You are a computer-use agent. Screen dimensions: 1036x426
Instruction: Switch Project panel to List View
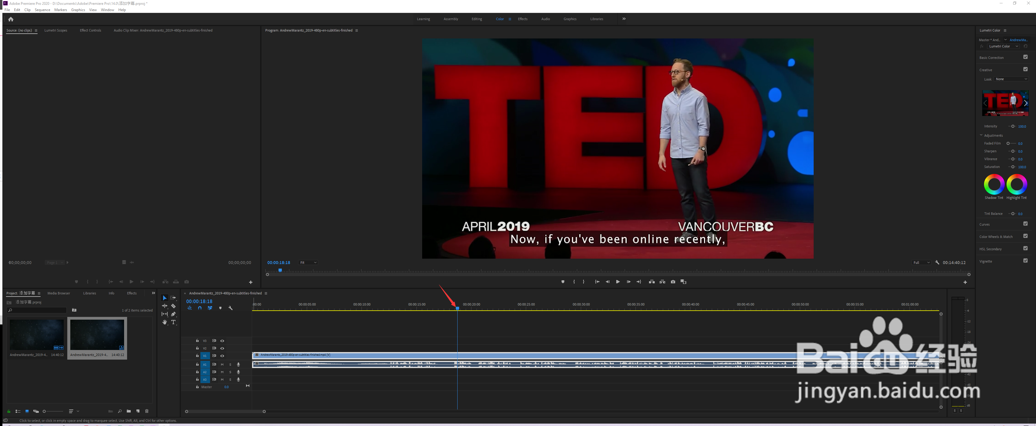tap(18, 411)
